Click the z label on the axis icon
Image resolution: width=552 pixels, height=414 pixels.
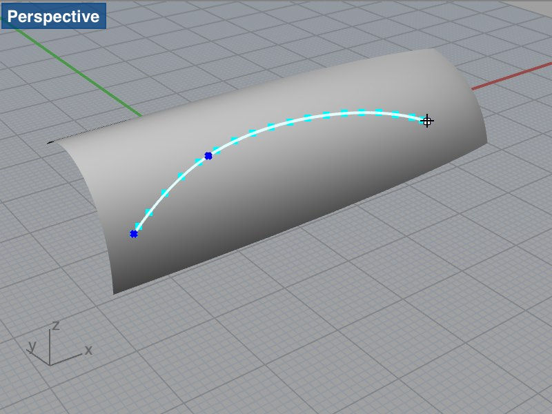(57, 325)
